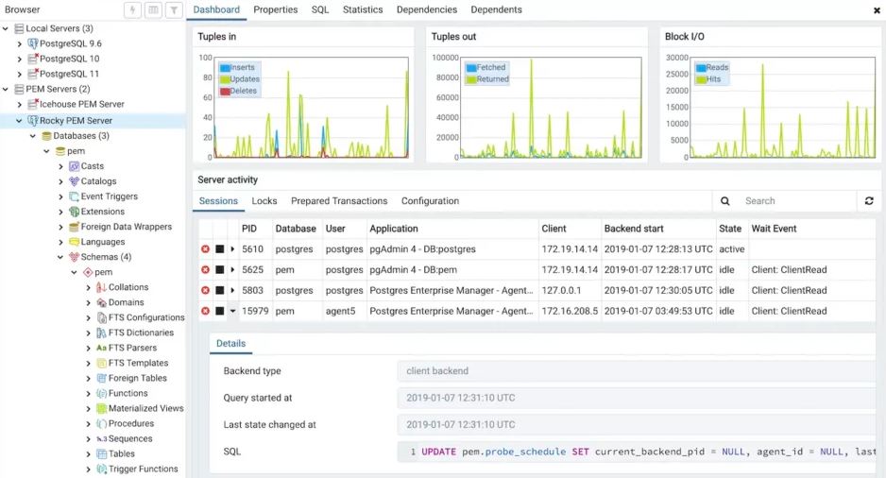Open the Configuration tab
886x478 pixels.
pyautogui.click(x=430, y=201)
